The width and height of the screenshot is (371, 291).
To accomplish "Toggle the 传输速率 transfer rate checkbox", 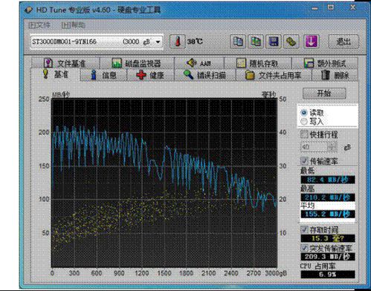I will click(304, 161).
